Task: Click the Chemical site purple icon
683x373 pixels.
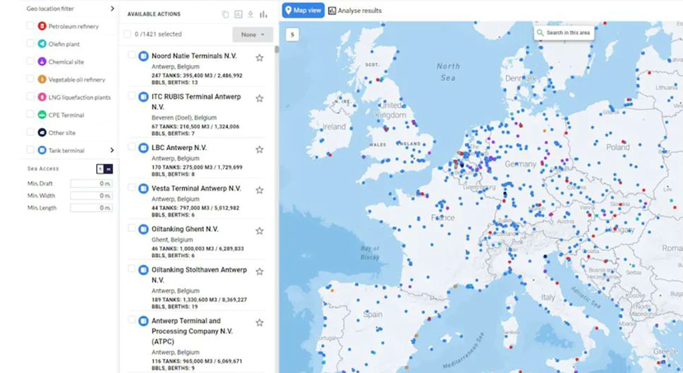Action: [x=42, y=62]
